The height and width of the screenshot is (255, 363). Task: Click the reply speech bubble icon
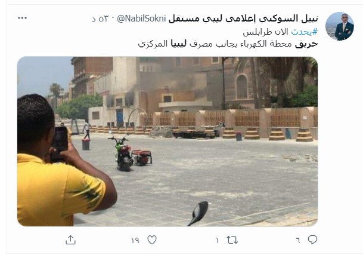(x=312, y=239)
